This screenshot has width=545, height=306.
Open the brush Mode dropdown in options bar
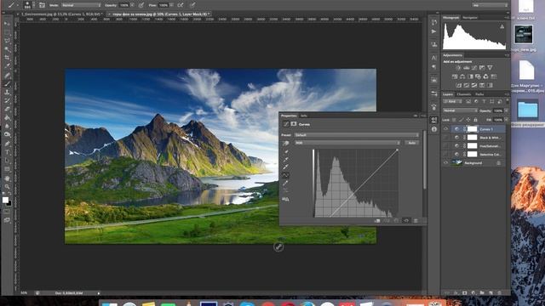82,5
